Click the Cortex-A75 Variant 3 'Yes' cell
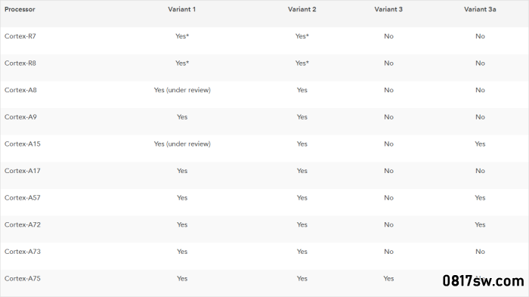Screen dimensions: 529x297 tap(388, 278)
